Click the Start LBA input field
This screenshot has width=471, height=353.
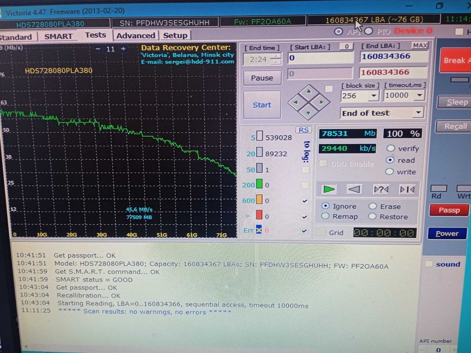pos(321,57)
